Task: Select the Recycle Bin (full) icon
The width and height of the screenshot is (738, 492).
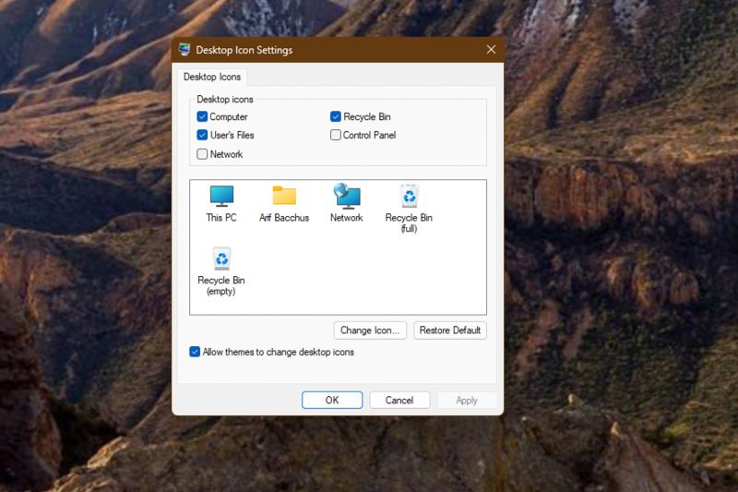Action: [x=409, y=209]
